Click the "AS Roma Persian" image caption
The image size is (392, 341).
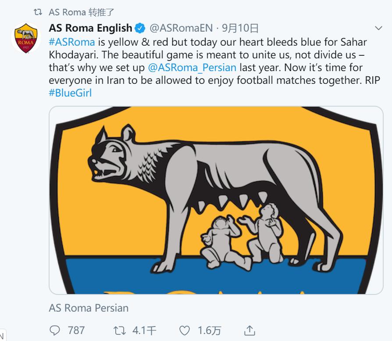[89, 308]
